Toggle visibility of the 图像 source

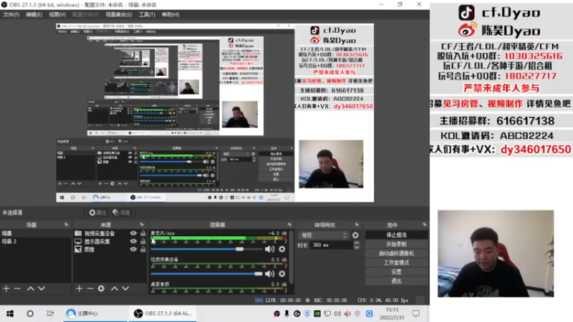pyautogui.click(x=133, y=249)
